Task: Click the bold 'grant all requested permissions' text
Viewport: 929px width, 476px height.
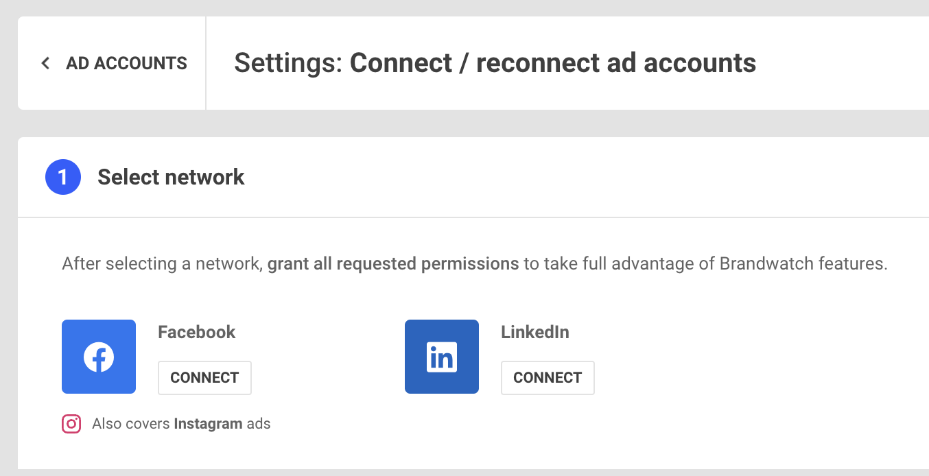Action: 393,264
